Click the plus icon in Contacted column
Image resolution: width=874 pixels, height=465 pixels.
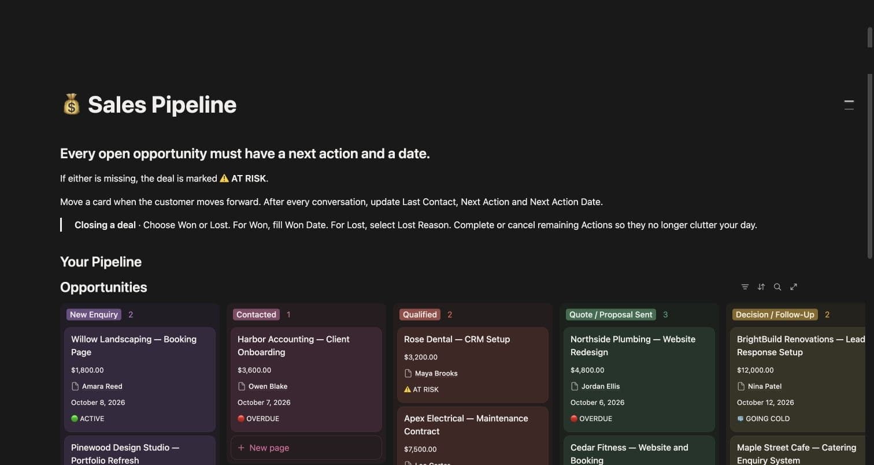pyautogui.click(x=241, y=448)
